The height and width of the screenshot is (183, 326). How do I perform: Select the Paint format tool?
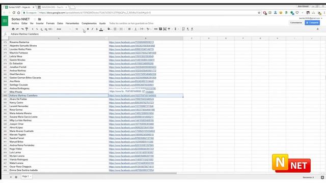click(26, 29)
